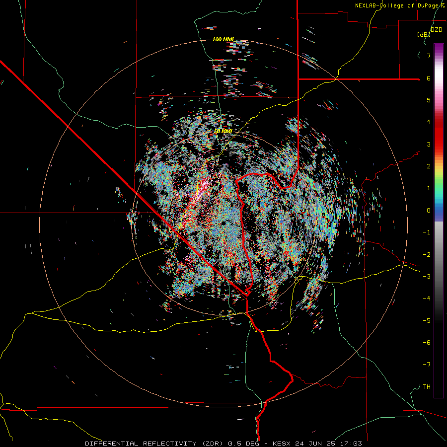447x447 pixels.
Task: Click the scale value -1
Action: (x=427, y=232)
